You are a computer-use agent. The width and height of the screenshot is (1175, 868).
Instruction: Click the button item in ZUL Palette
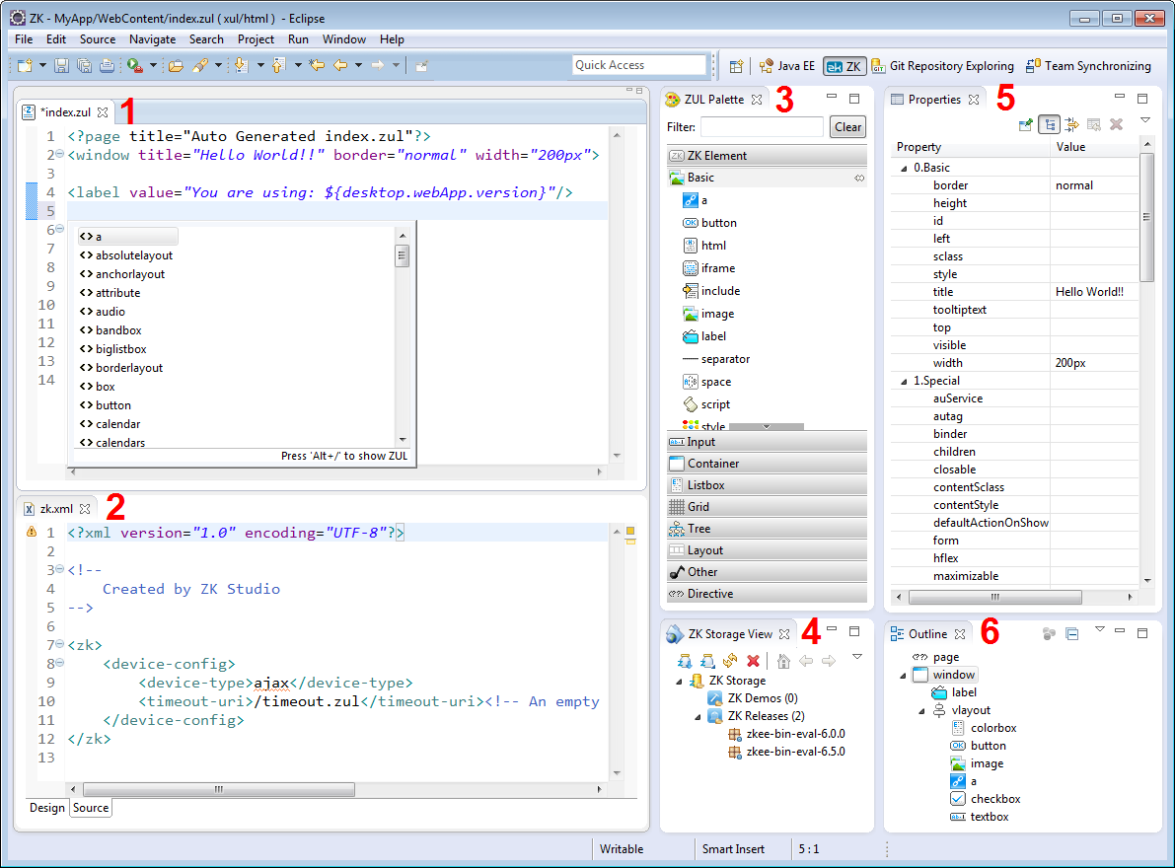[x=710, y=223]
